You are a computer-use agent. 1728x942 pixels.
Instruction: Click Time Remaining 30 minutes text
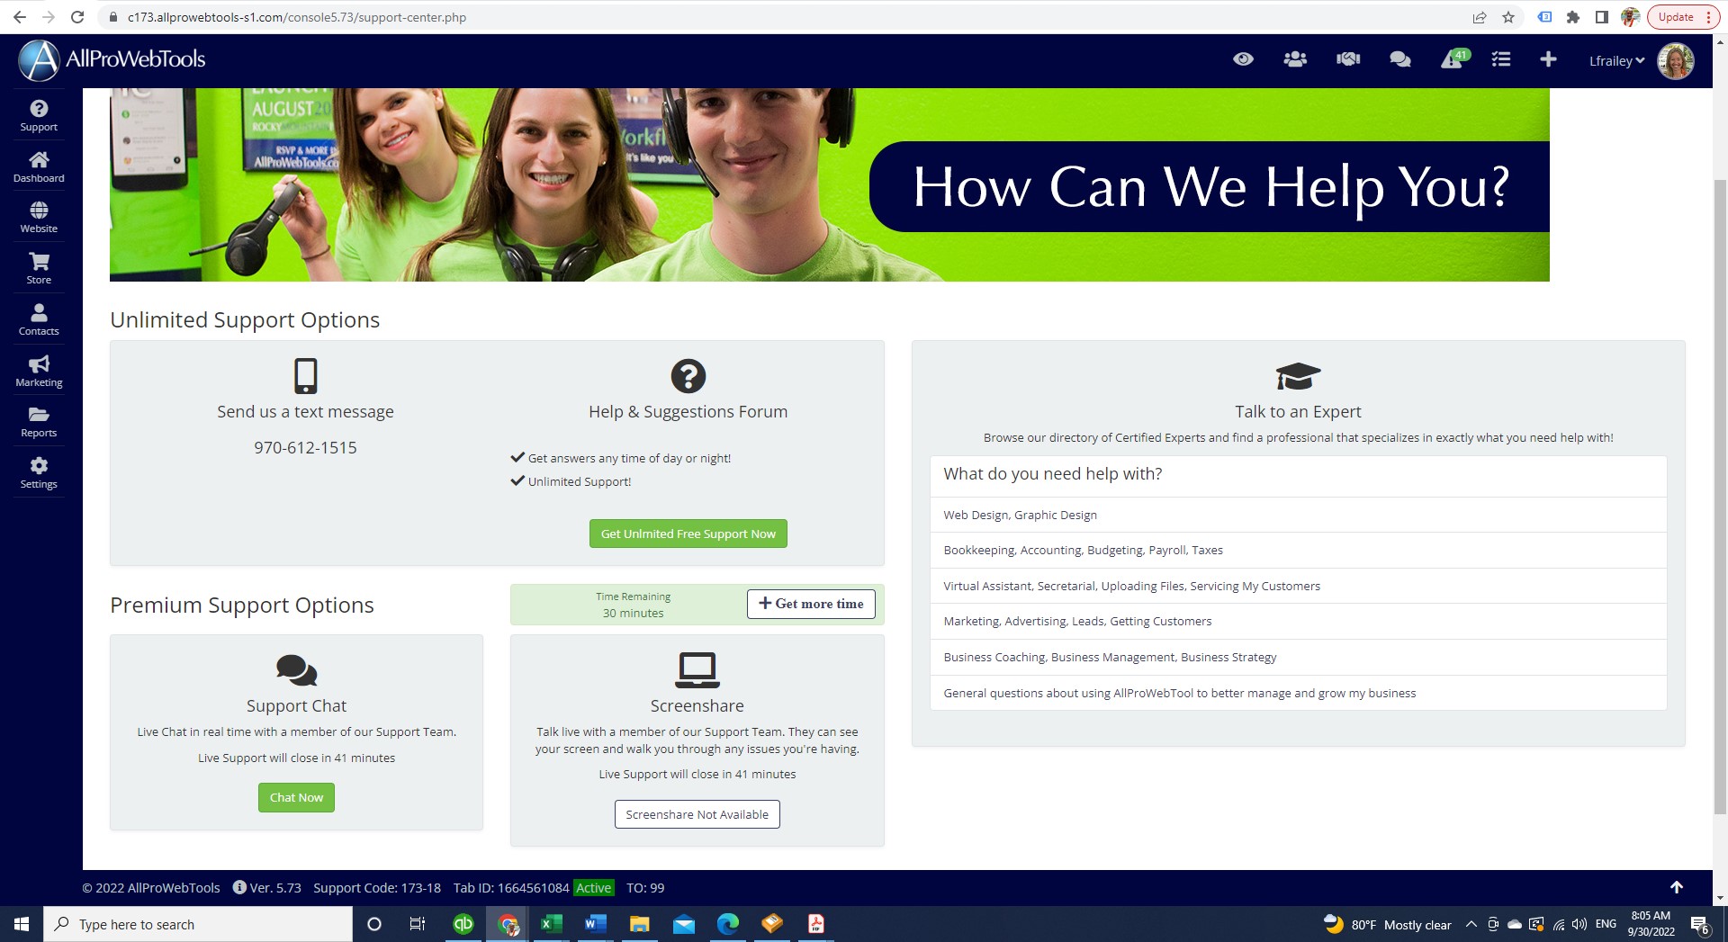click(633, 605)
